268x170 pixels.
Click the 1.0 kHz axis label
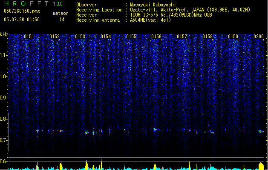point(3,76)
